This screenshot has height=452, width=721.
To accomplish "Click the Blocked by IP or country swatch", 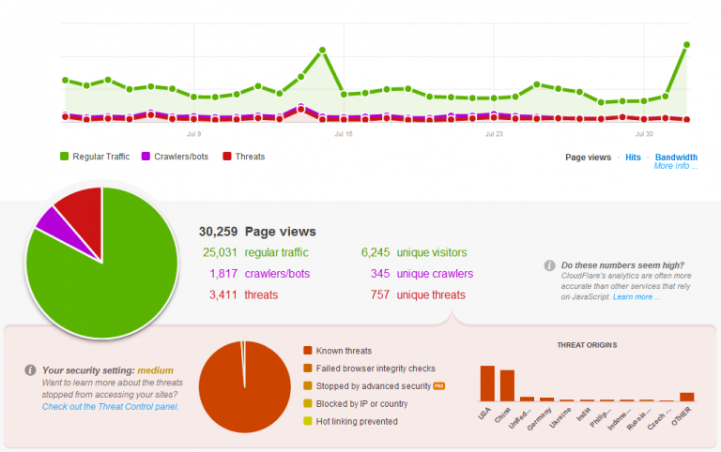I will (x=308, y=403).
